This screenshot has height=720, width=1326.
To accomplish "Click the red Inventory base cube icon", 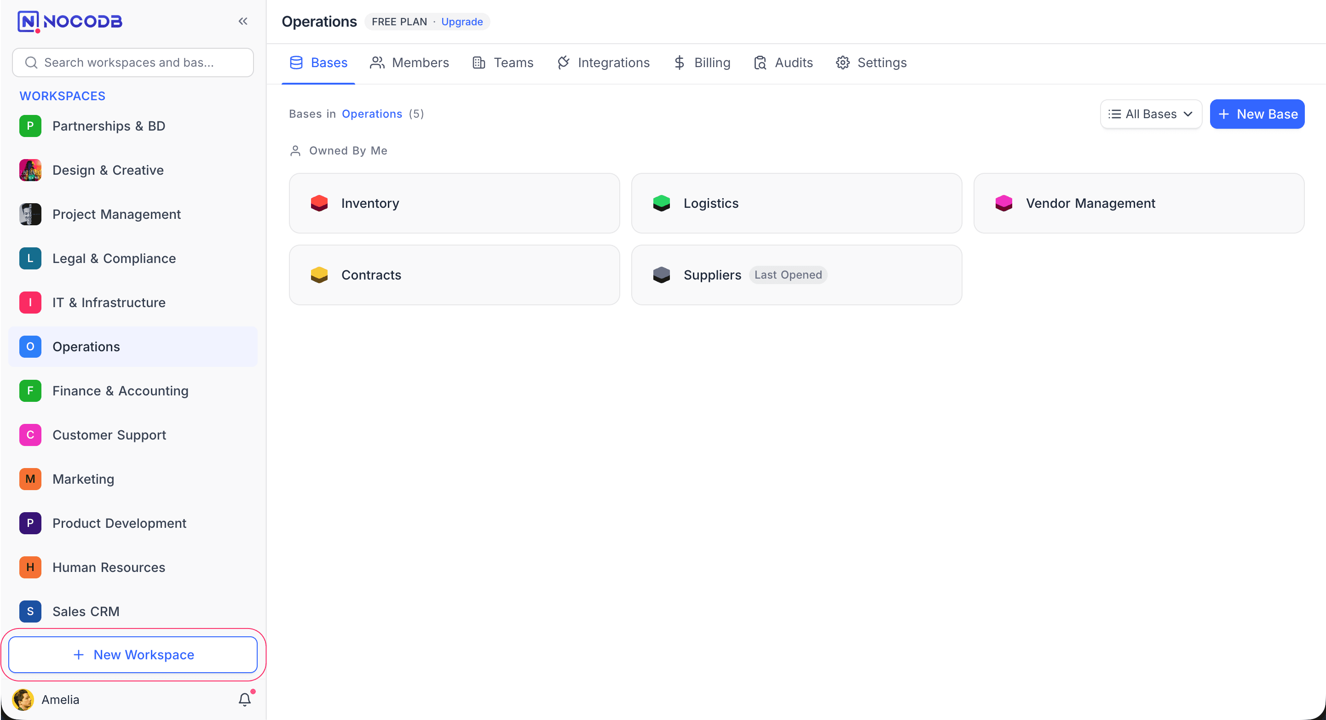I will pyautogui.click(x=319, y=203).
